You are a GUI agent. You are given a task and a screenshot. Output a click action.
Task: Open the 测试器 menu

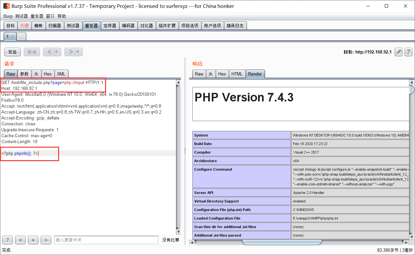tap(22, 16)
